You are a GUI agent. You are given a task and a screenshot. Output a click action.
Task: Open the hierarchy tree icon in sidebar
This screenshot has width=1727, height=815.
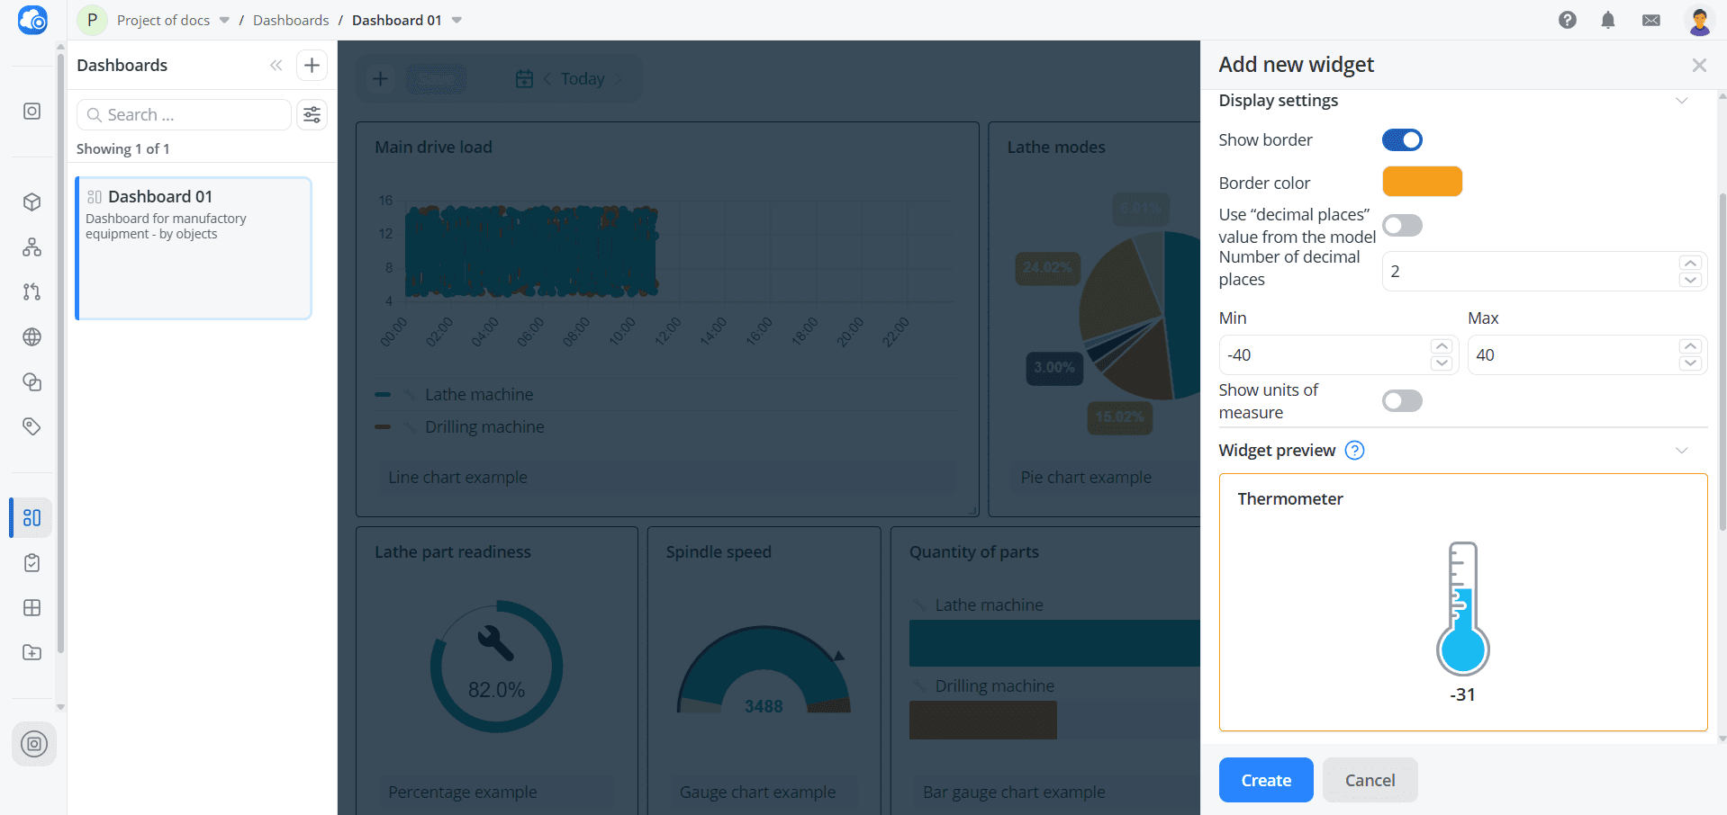pyautogui.click(x=32, y=246)
